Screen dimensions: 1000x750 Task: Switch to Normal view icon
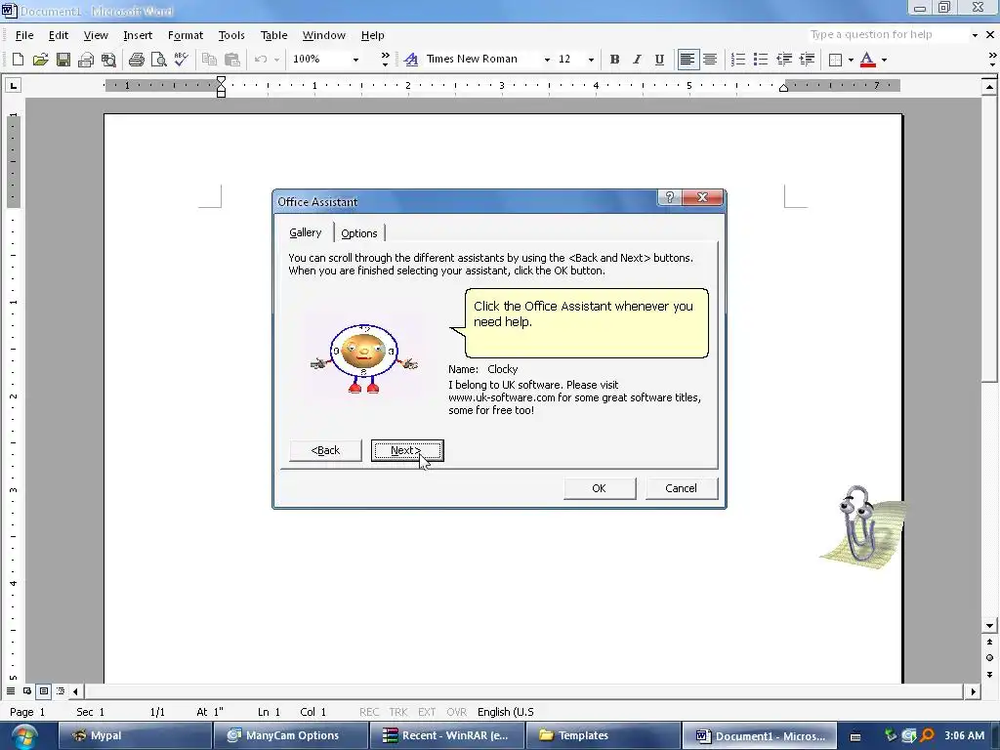tap(11, 690)
